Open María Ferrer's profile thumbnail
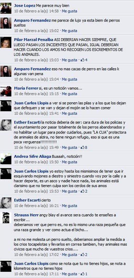Image resolution: width=134 pixels, height=278 pixels. click(6, 91)
